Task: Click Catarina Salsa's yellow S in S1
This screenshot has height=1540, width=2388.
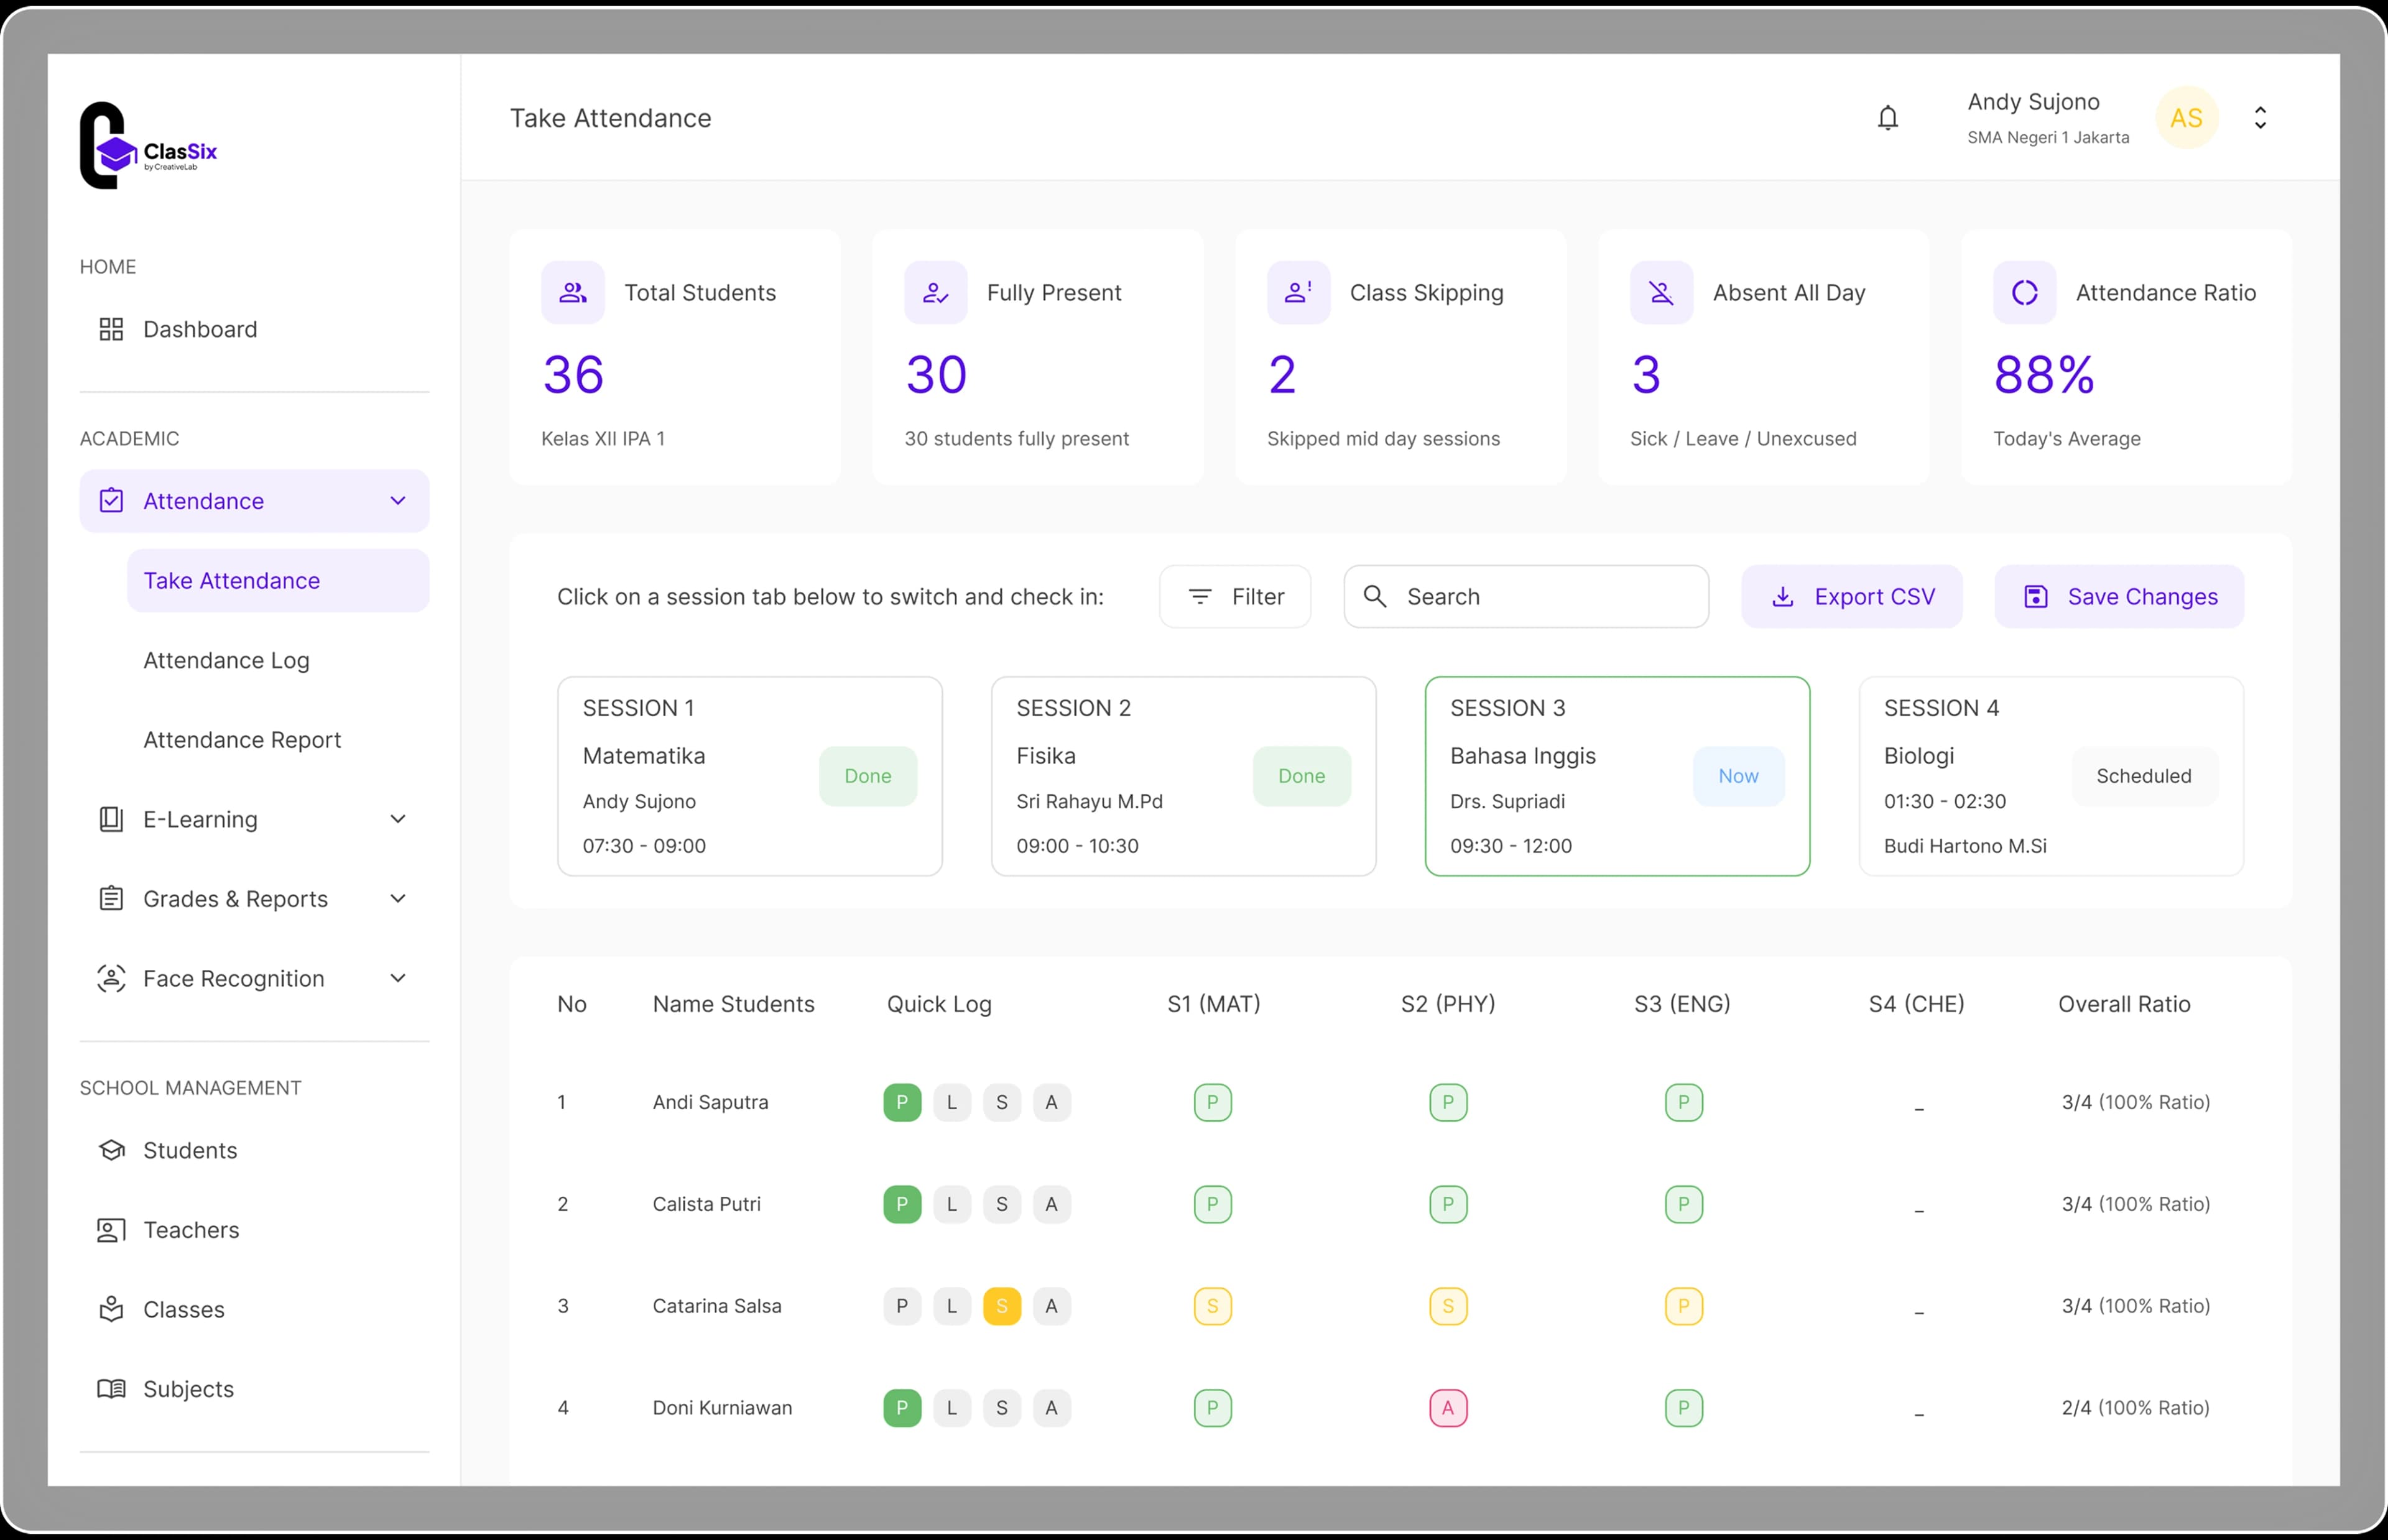Action: (1213, 1306)
